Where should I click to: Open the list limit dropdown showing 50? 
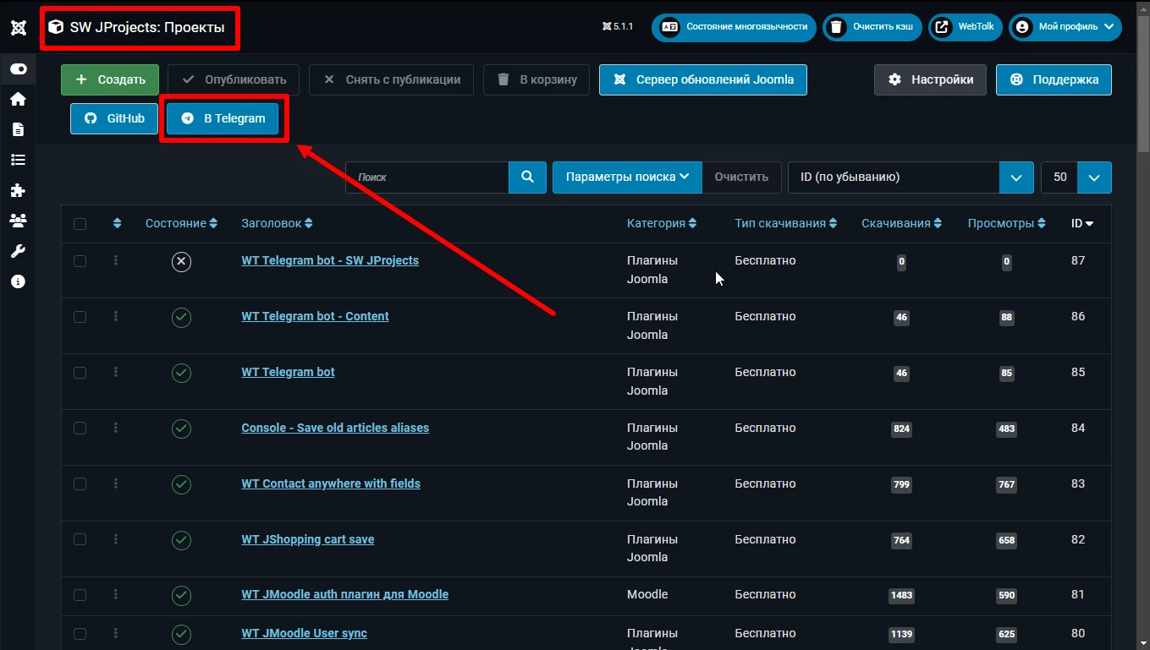(x=1076, y=178)
